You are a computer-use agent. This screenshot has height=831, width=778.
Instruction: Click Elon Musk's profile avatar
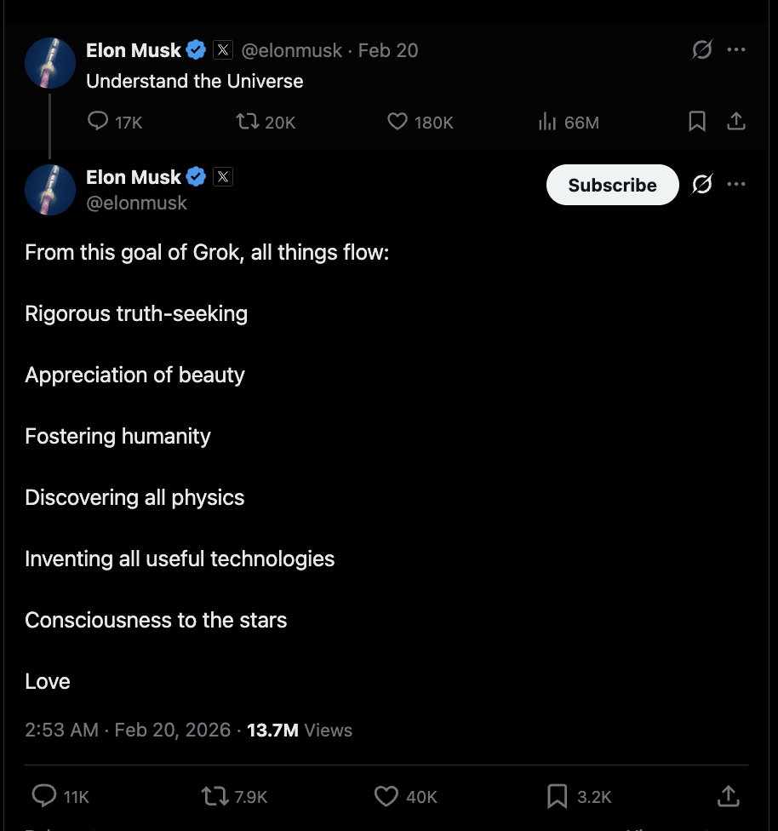[x=49, y=62]
